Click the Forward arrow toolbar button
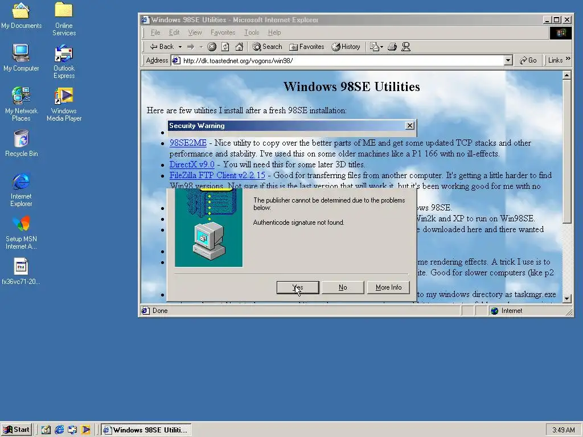 pos(191,47)
